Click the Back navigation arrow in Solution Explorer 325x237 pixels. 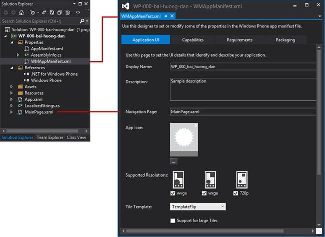click(x=6, y=13)
